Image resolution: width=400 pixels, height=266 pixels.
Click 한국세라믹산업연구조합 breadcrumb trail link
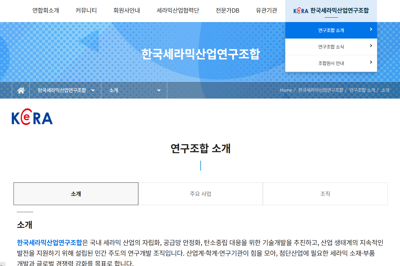tap(321, 90)
